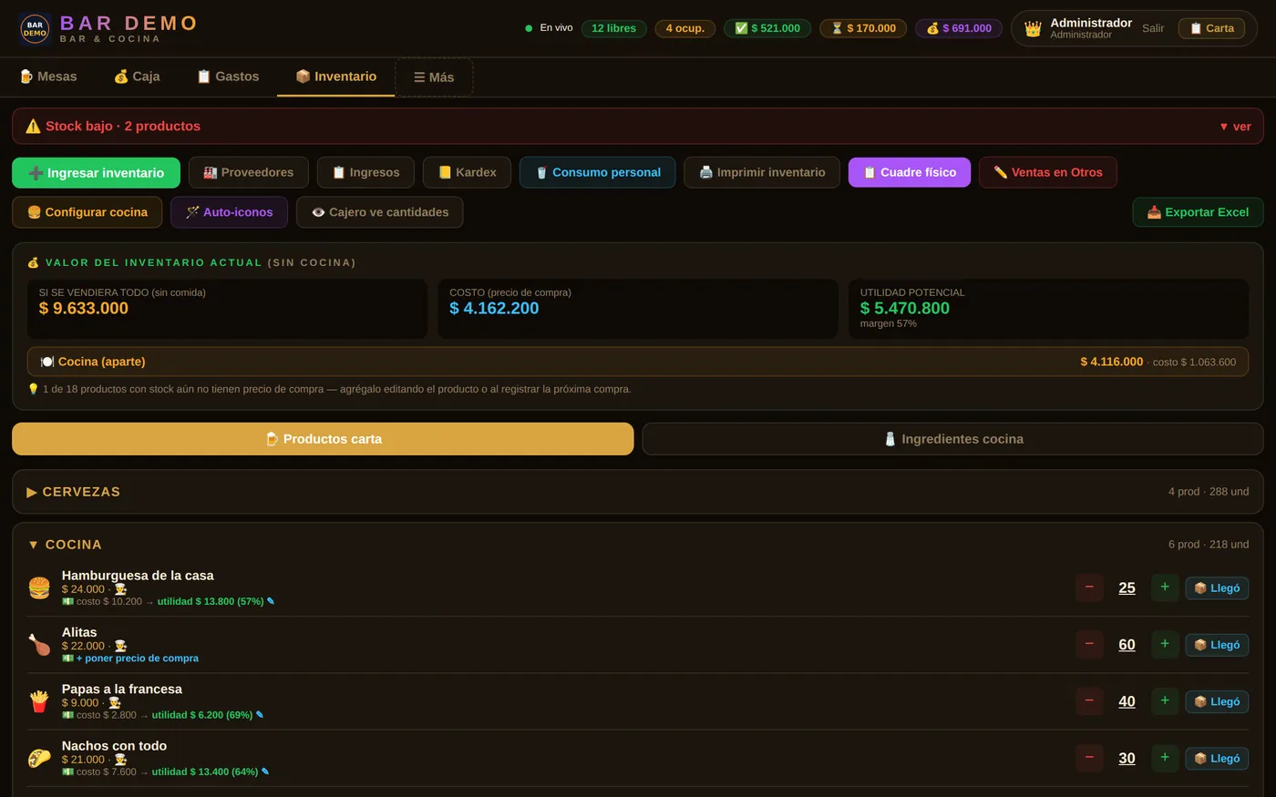The image size is (1276, 797).
Task: Open the Carta button in header
Action: click(x=1211, y=28)
